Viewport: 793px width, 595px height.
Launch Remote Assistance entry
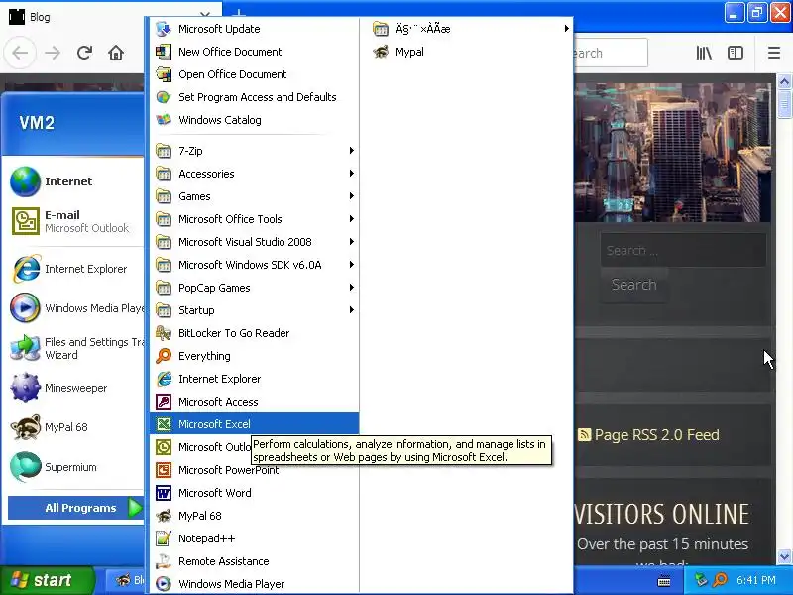(x=254, y=561)
